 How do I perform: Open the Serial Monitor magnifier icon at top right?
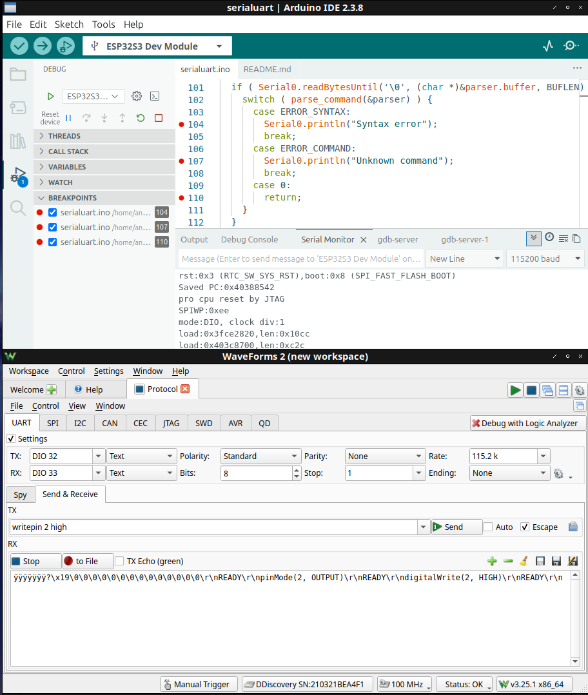pos(571,46)
